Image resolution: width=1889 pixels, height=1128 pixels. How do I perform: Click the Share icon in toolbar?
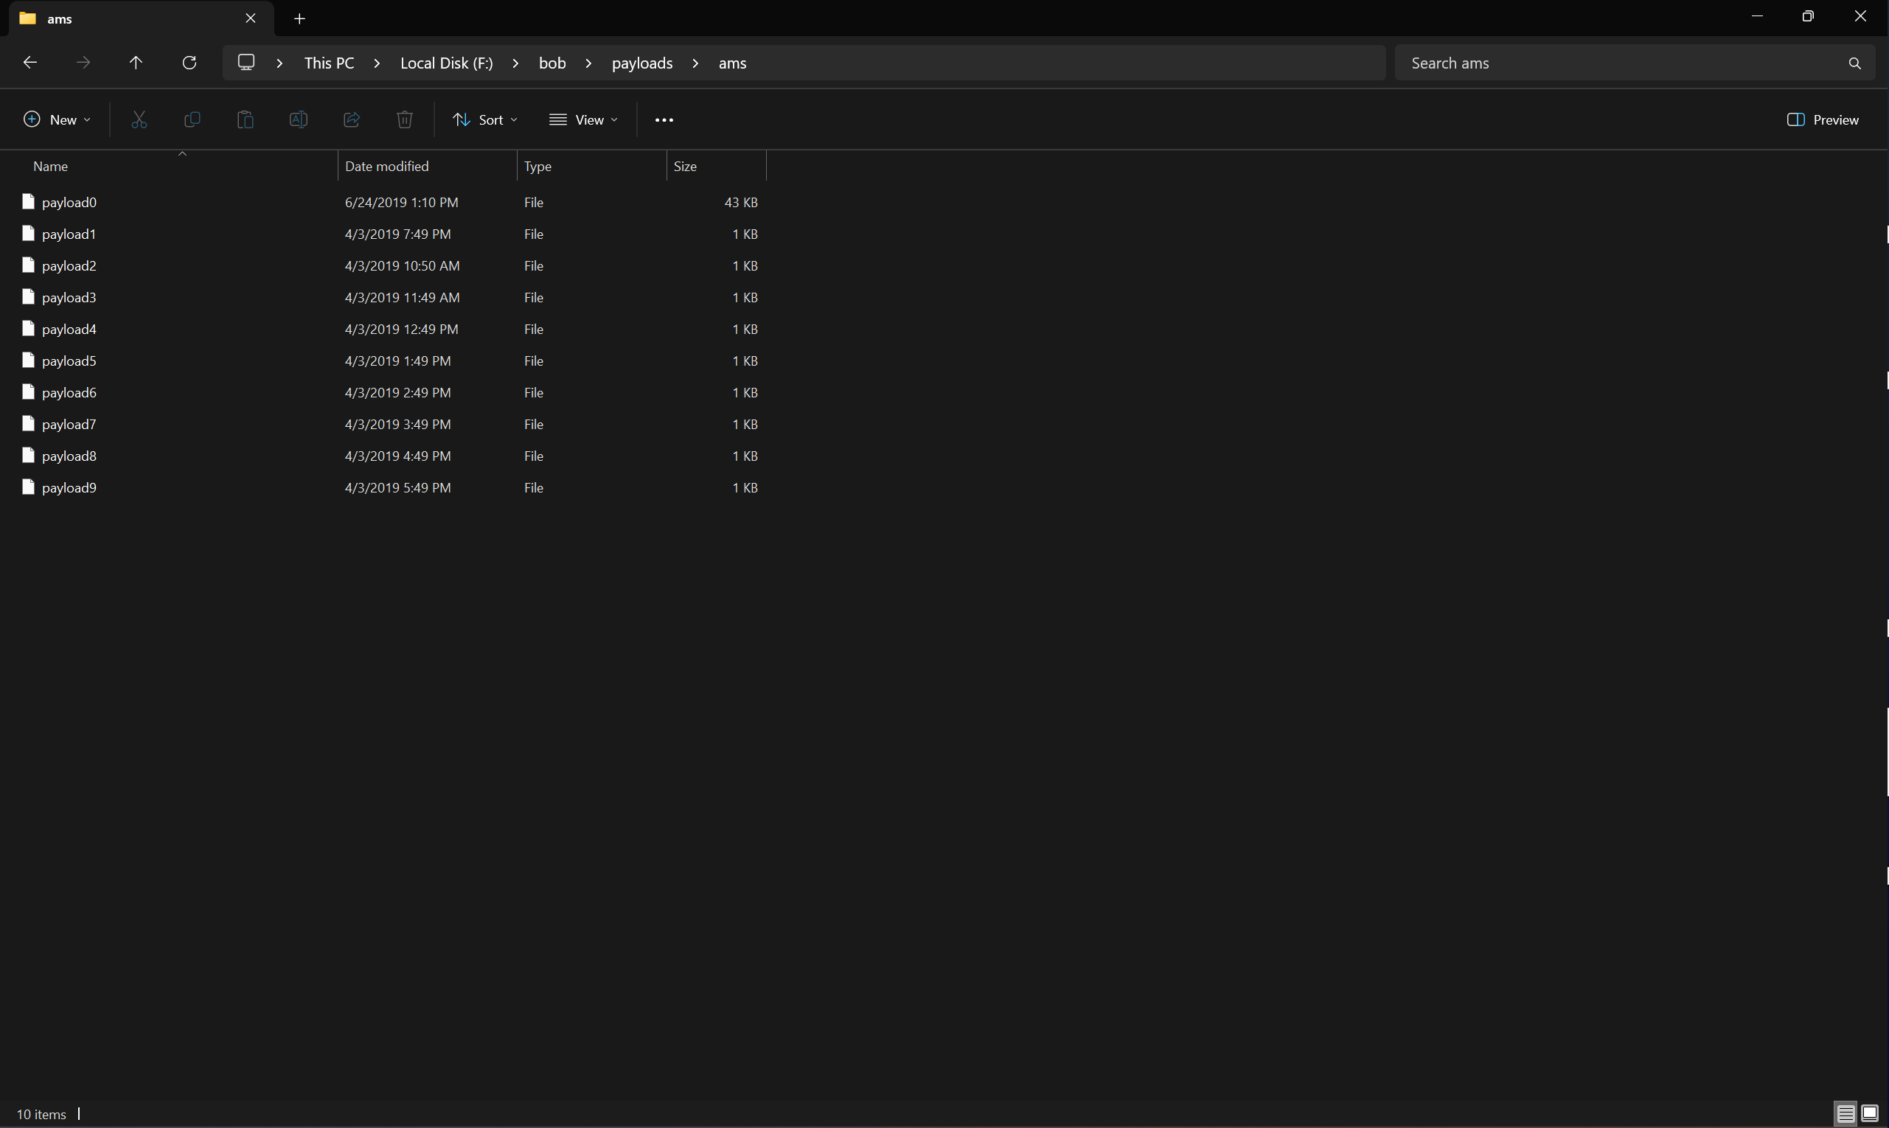point(351,119)
